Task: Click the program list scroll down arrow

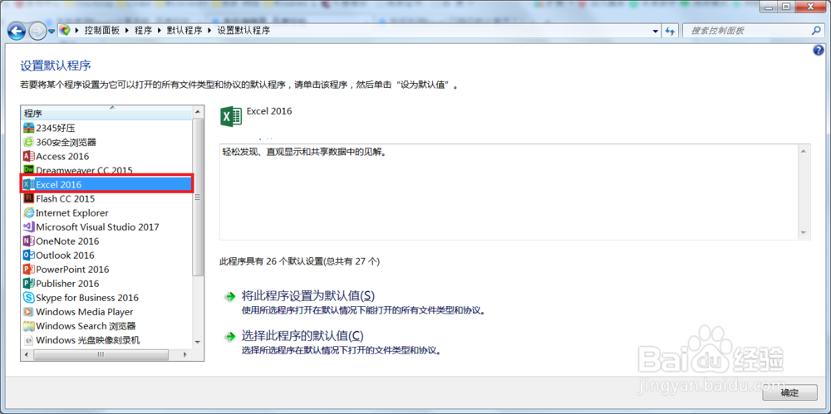Action: (198, 342)
